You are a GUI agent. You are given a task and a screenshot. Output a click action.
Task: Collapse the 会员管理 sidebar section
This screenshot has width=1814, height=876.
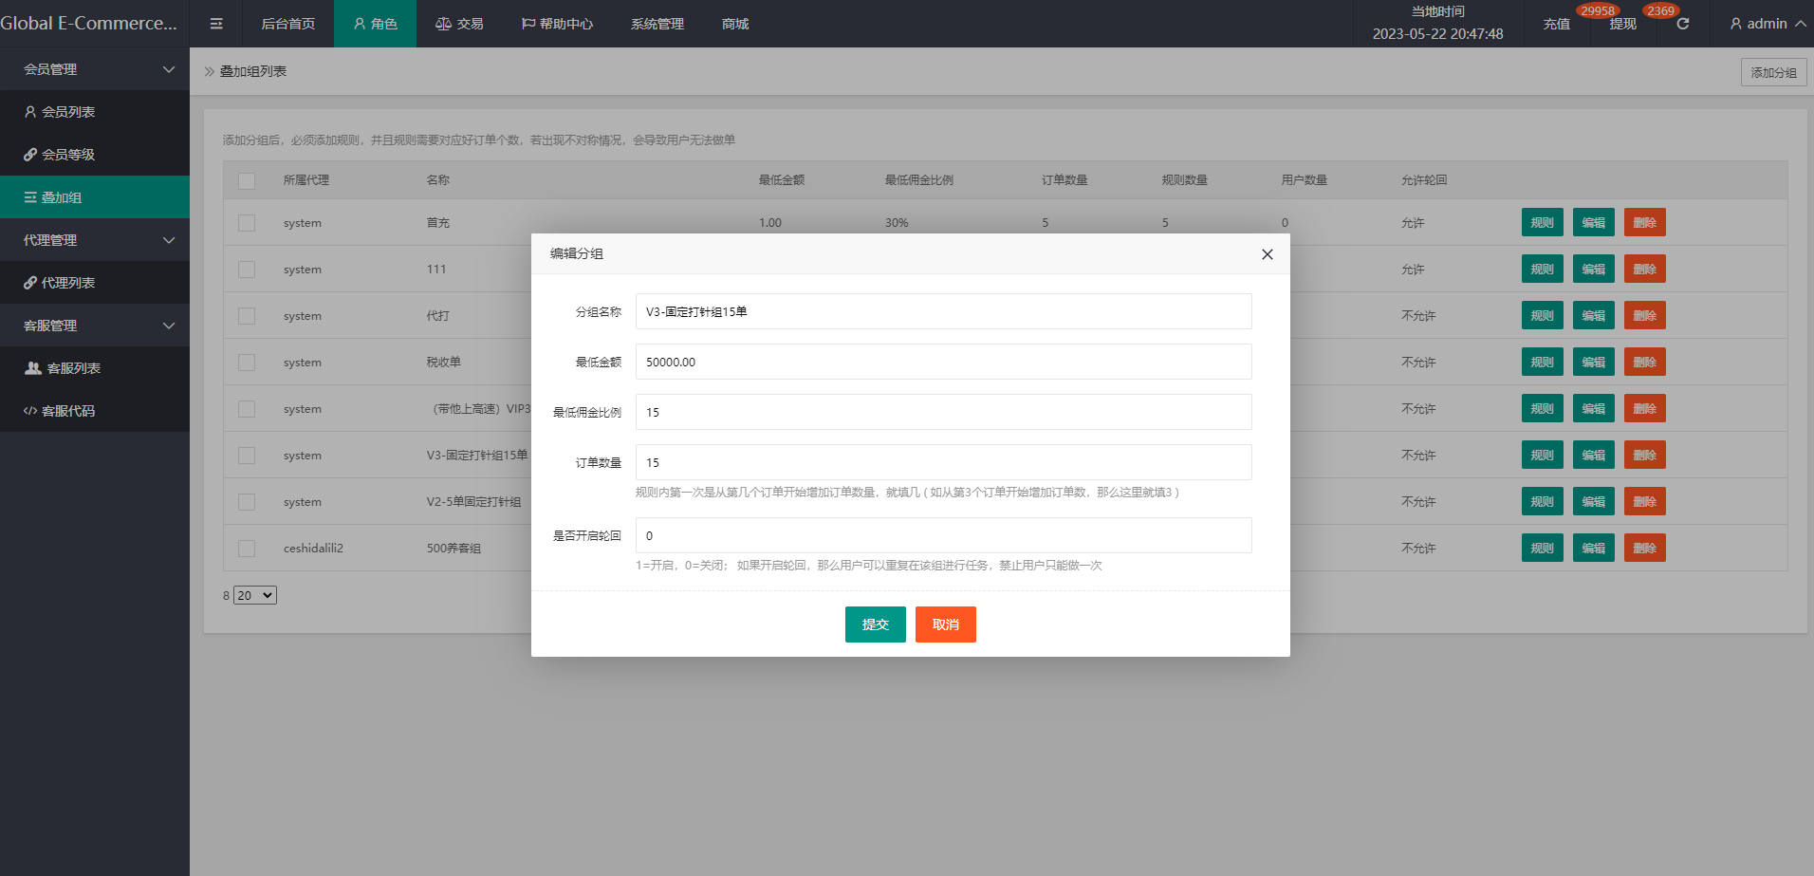[95, 69]
